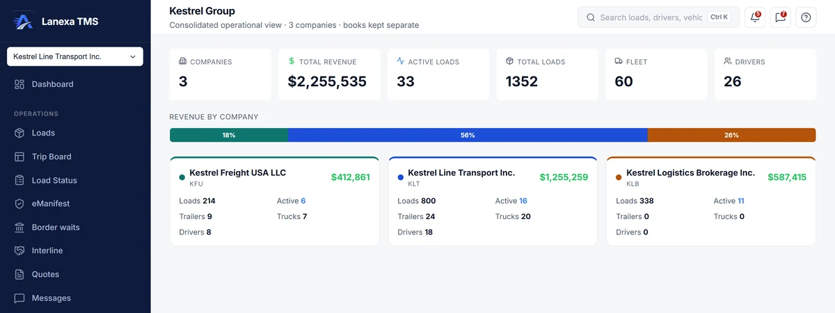Click the Messages bubble icon in sidebar
835x313 pixels.
(19, 298)
